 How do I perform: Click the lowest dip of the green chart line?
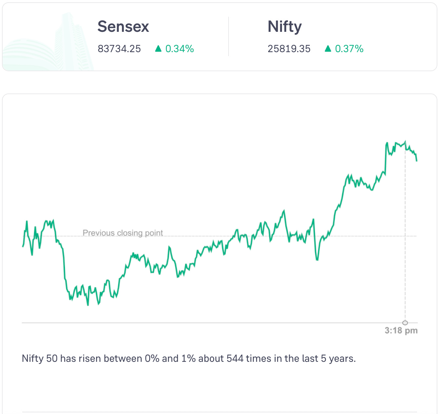coord(88,305)
